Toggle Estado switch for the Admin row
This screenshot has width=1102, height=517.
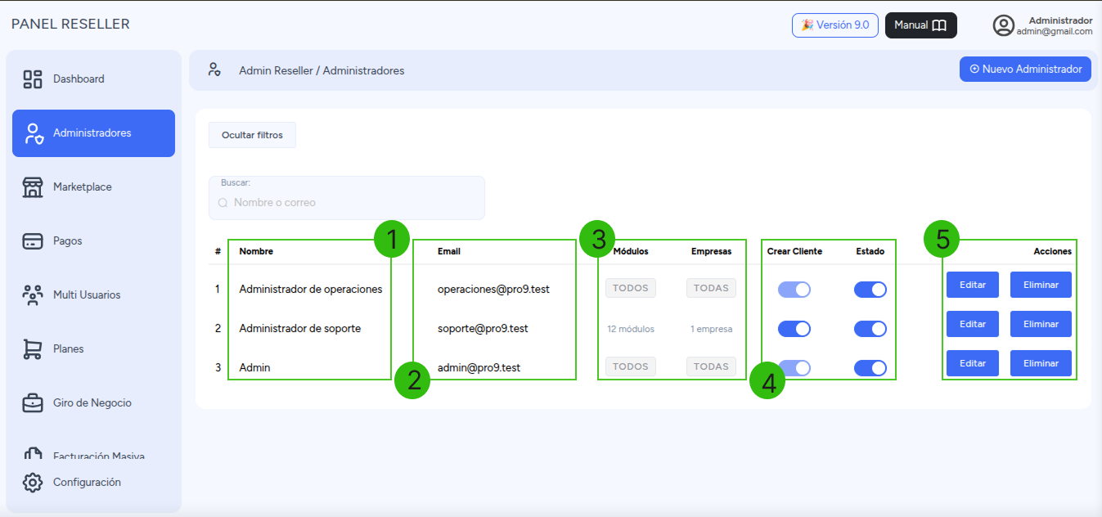pos(870,368)
